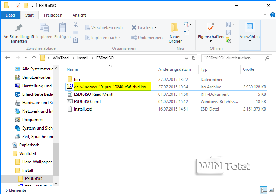
Task: Open Verschieben nach dropdown
Action: (x=106, y=27)
